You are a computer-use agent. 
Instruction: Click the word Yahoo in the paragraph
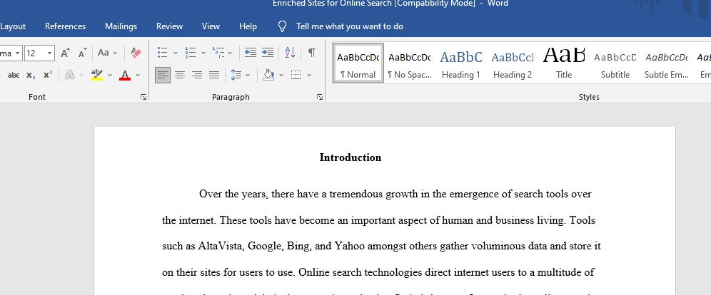point(350,247)
